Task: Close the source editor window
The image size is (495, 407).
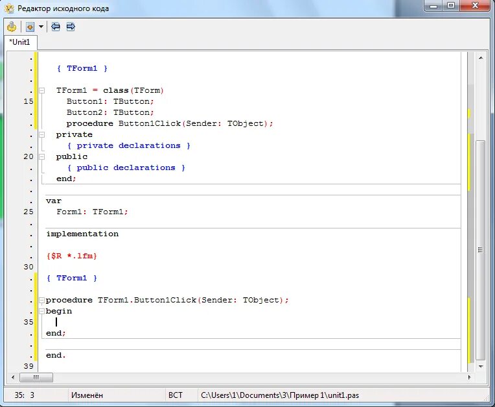Action: click(475, 6)
